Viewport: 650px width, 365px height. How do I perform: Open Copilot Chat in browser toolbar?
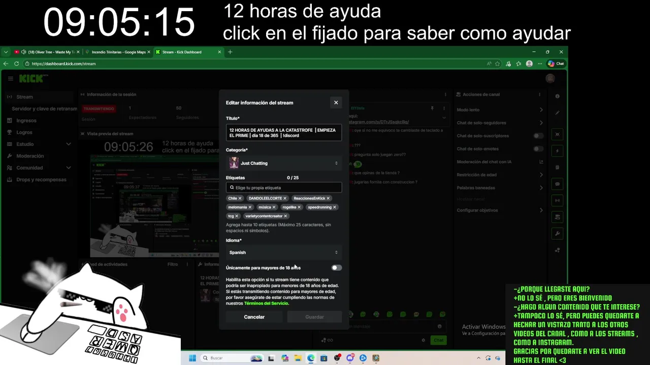tap(556, 64)
